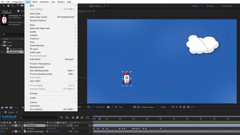Open the 1 View layout dropdown
Image resolution: width=240 pixels, height=135 pixels.
click(165, 107)
